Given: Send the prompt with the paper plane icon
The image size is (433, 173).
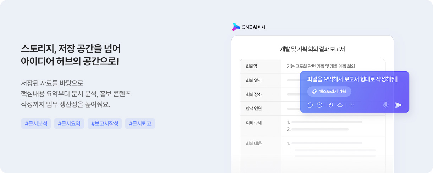Looking at the screenshot, I should [399, 105].
